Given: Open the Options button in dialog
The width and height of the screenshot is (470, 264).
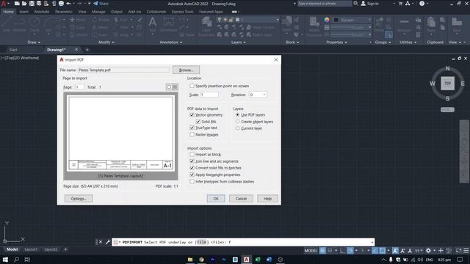Looking at the screenshot, I should click(x=79, y=199).
